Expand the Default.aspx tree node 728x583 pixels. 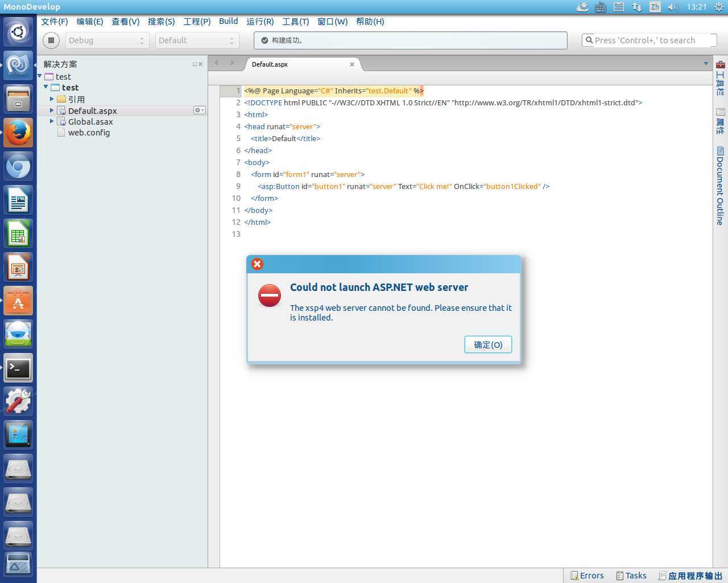coord(52,110)
